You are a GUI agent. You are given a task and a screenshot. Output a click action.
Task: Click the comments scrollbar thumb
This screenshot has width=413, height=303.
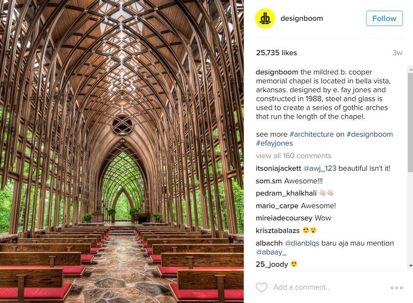(x=410, y=122)
